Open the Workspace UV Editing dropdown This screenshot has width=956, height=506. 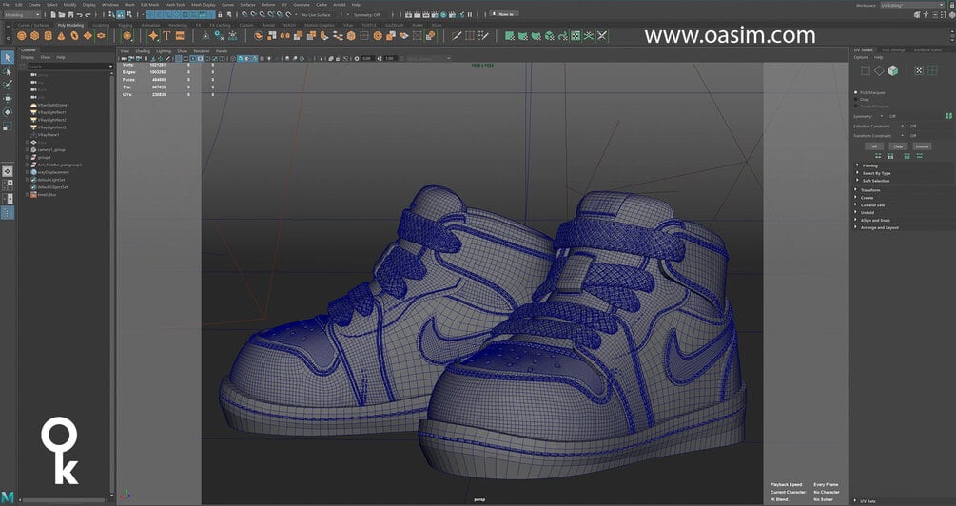pos(912,5)
